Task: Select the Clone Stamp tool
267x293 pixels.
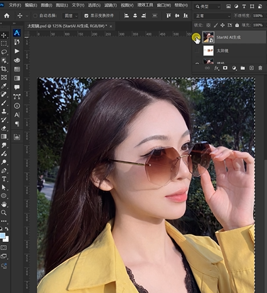Action: pyautogui.click(x=4, y=111)
